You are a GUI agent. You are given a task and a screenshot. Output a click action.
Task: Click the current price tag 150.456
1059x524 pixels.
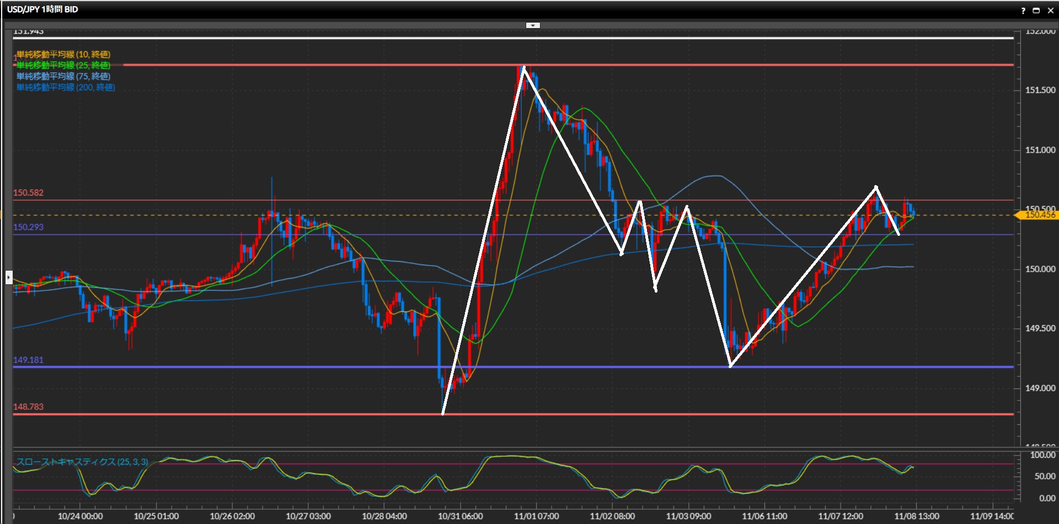(1038, 215)
